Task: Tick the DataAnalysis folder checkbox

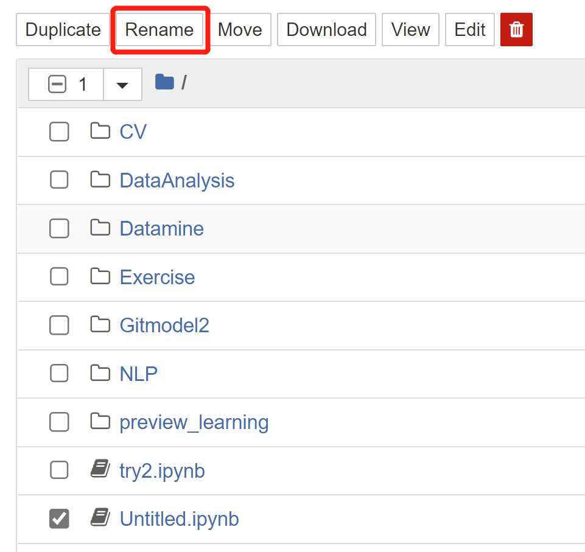Action: tap(59, 180)
